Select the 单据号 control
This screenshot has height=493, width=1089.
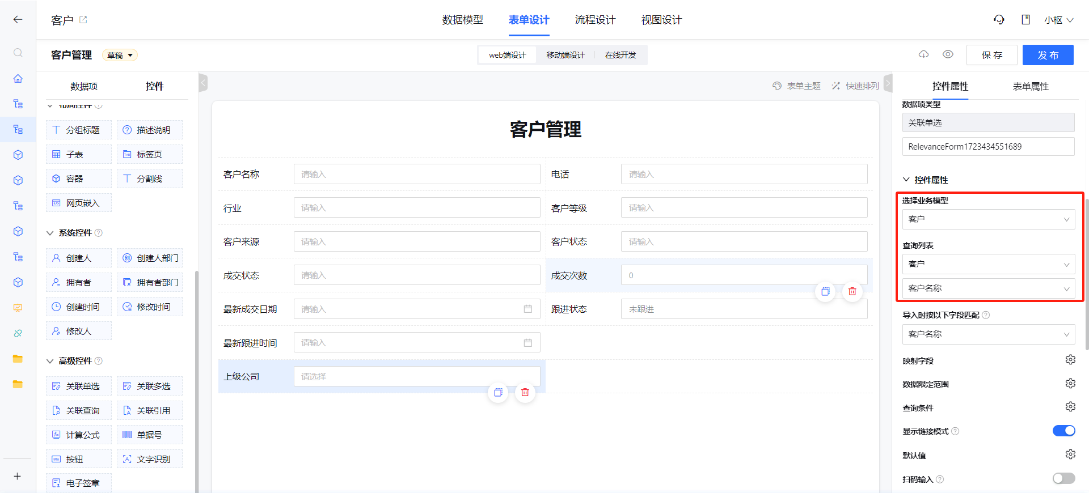tap(150, 435)
